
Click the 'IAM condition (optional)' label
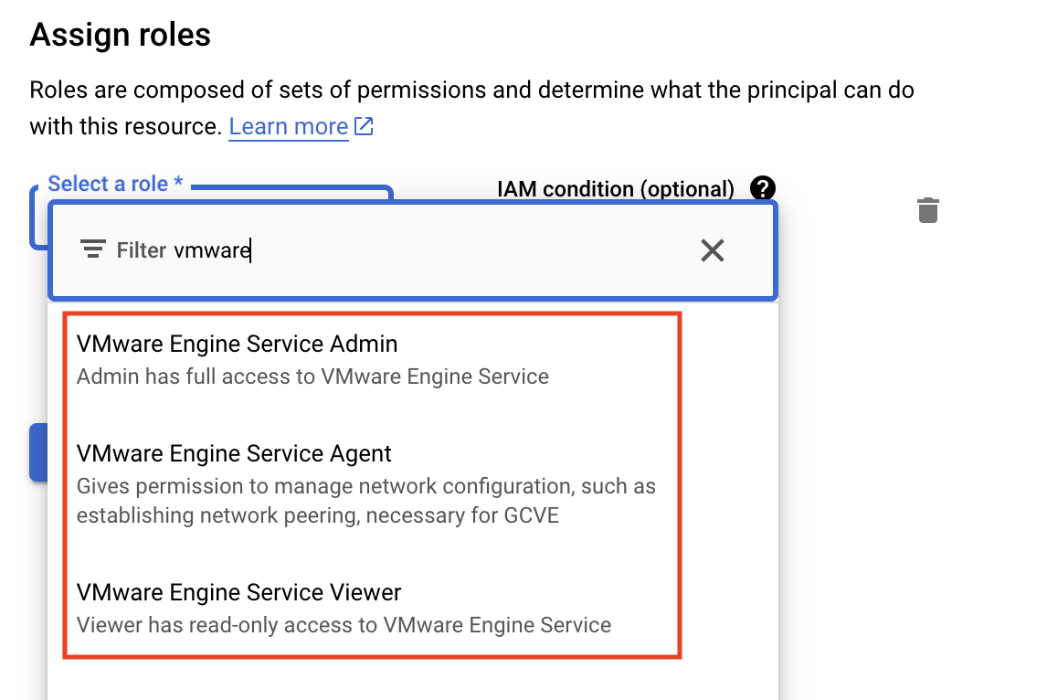[616, 189]
